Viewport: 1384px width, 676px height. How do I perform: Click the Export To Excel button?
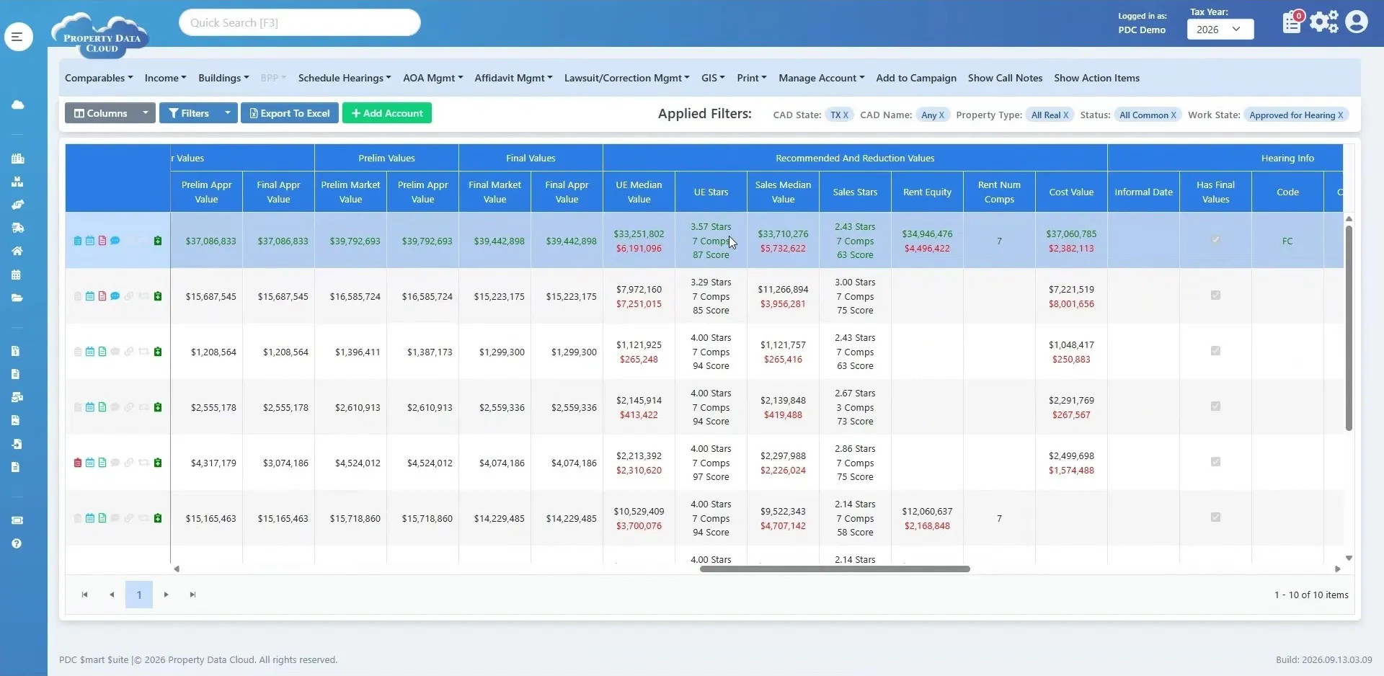pos(290,113)
